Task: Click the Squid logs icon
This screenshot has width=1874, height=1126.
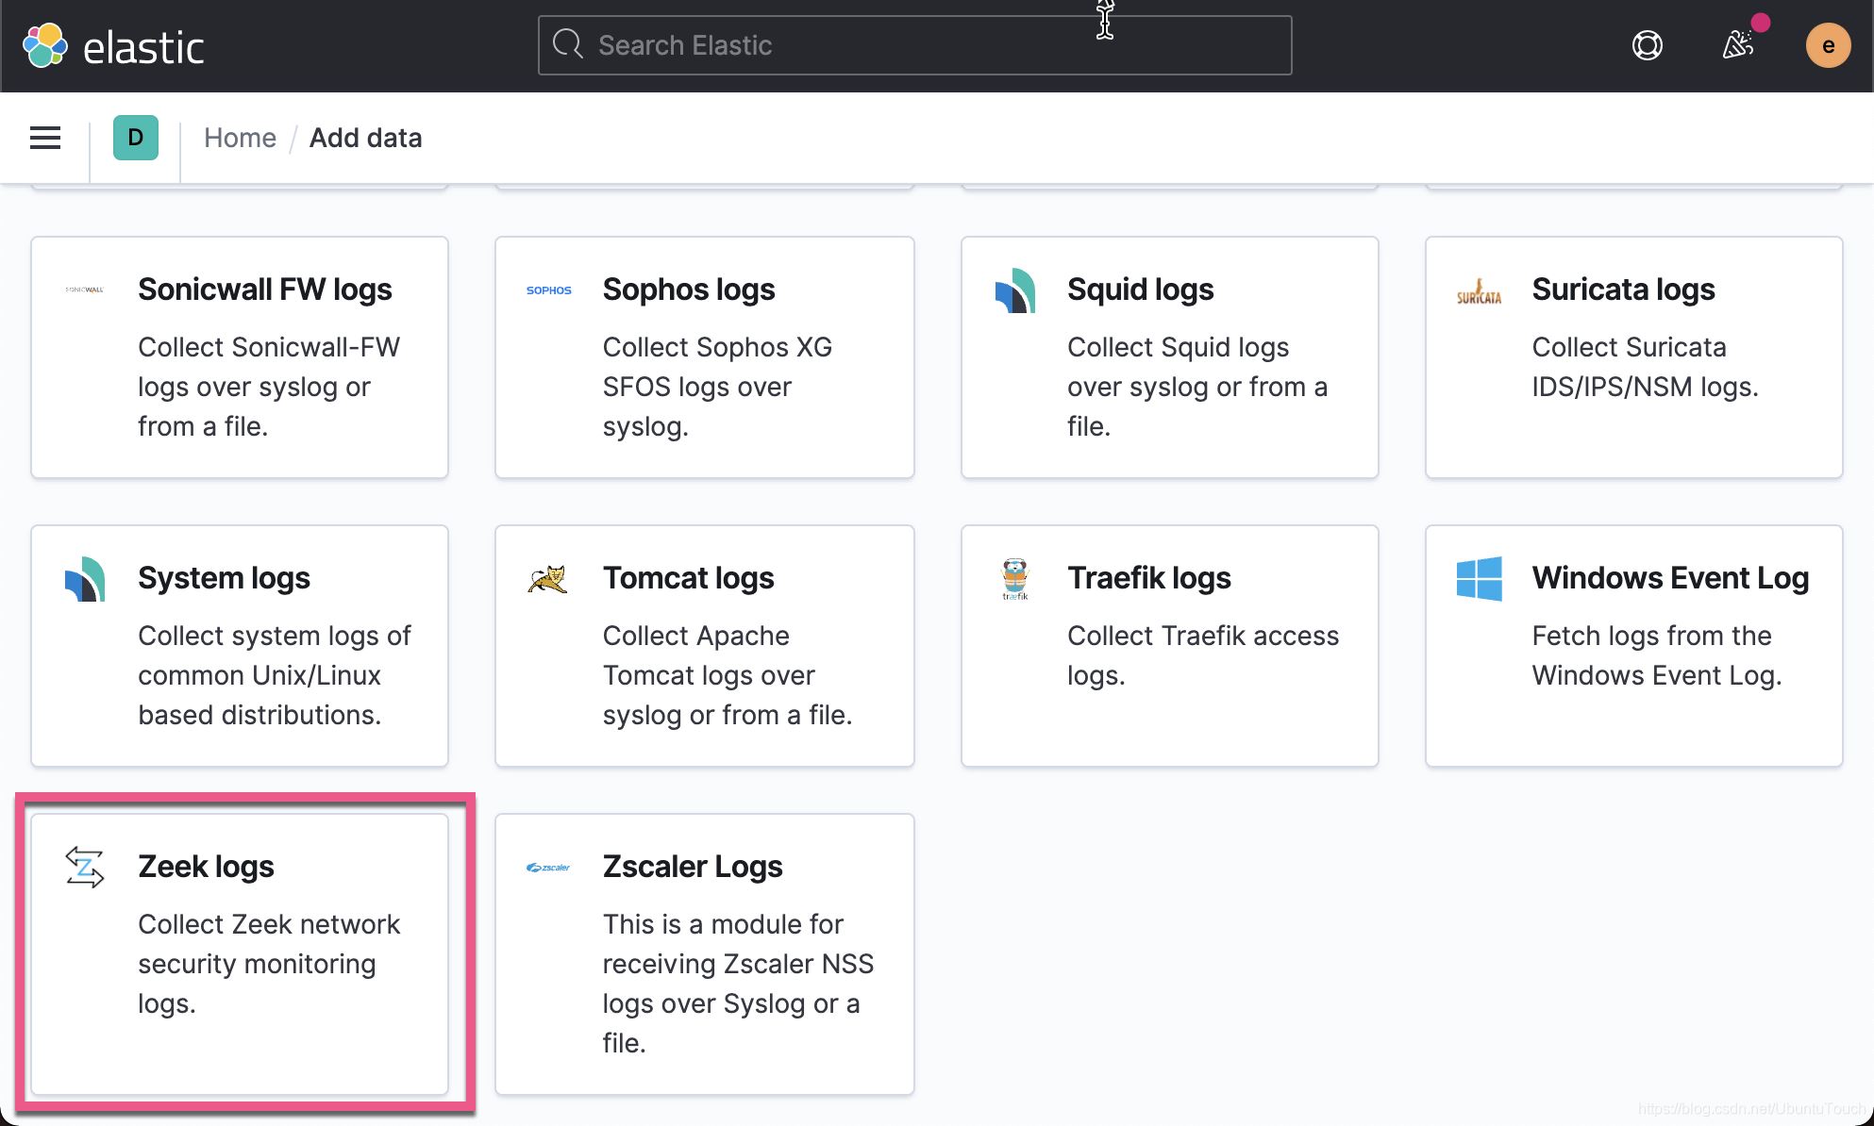Action: [1014, 289]
